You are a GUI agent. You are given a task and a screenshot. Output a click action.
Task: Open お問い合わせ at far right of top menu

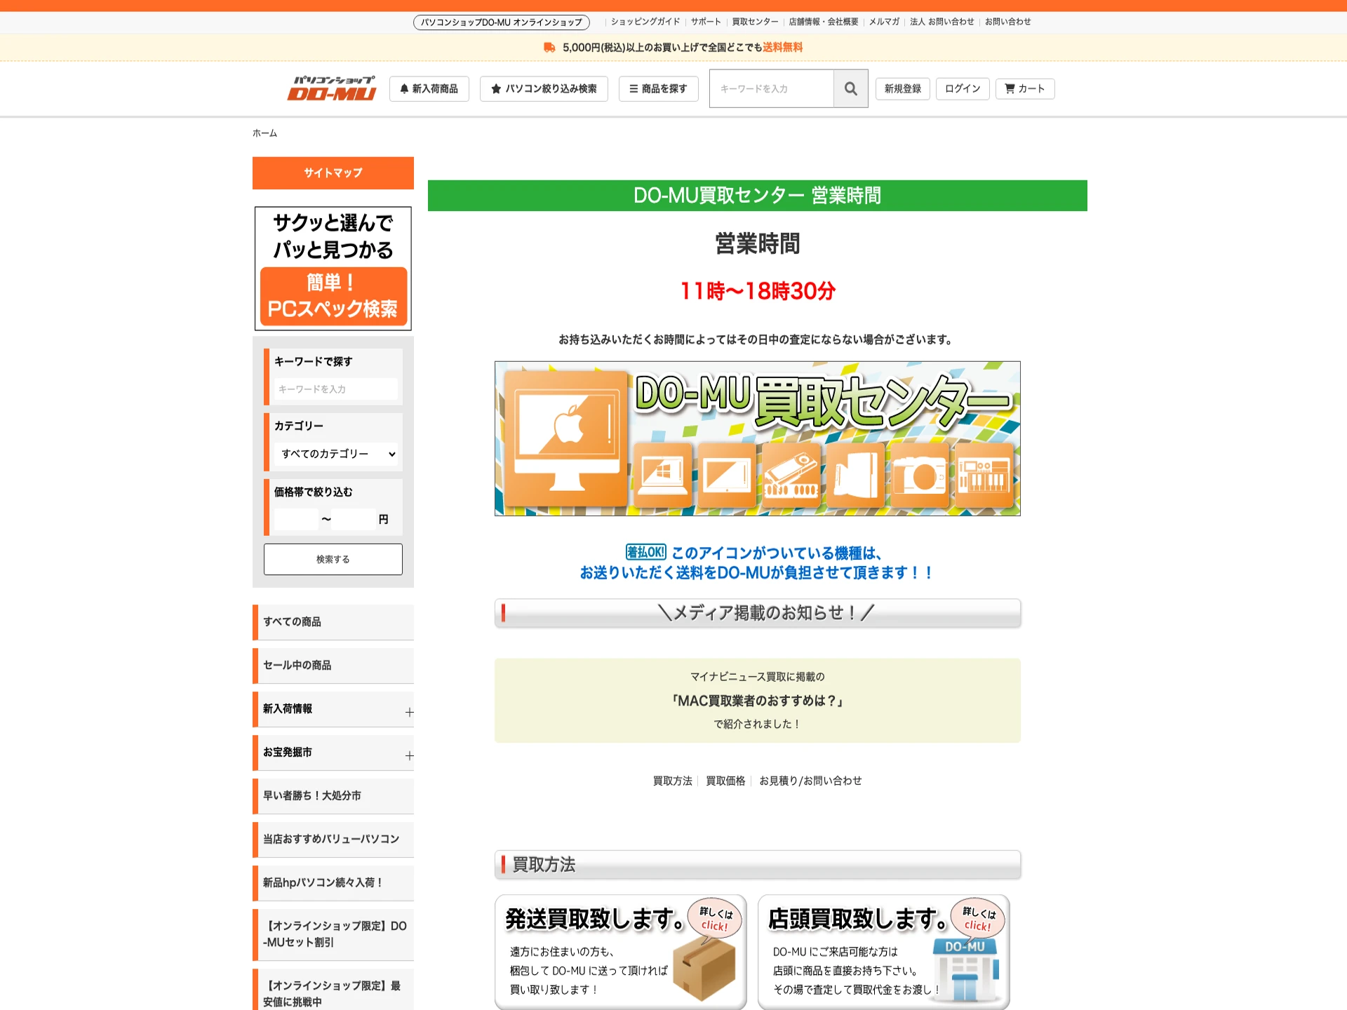1007,22
